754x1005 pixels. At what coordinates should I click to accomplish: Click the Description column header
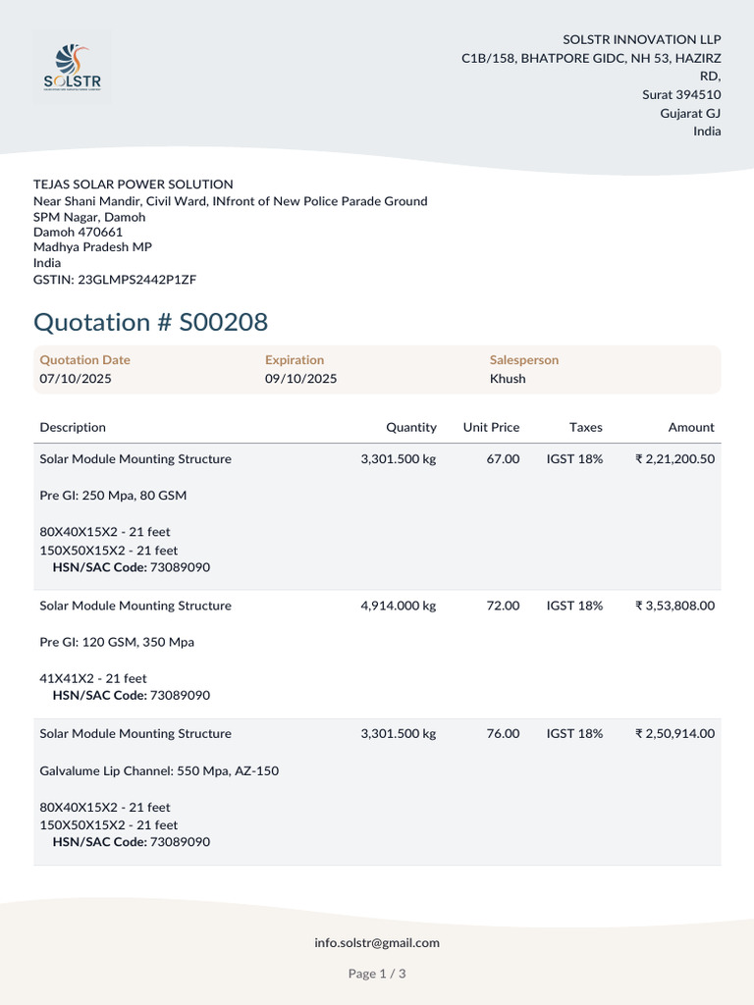(73, 427)
